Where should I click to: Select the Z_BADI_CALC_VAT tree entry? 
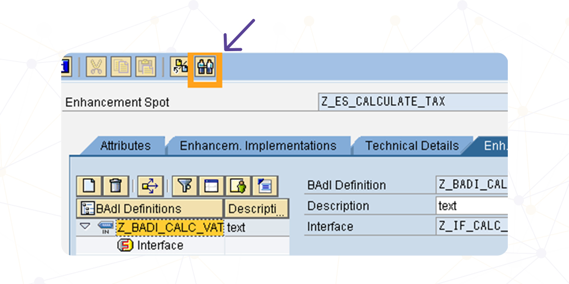point(170,228)
